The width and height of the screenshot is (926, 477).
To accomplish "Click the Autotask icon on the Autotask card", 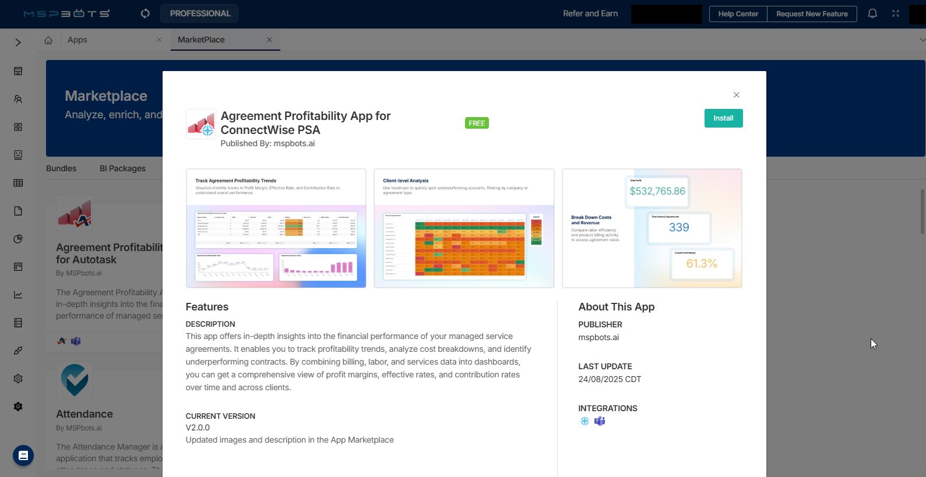I will [62, 341].
